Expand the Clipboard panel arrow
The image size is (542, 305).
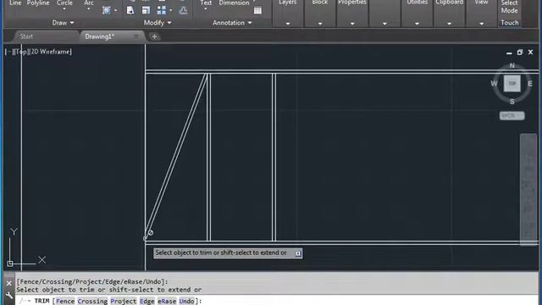tap(449, 24)
